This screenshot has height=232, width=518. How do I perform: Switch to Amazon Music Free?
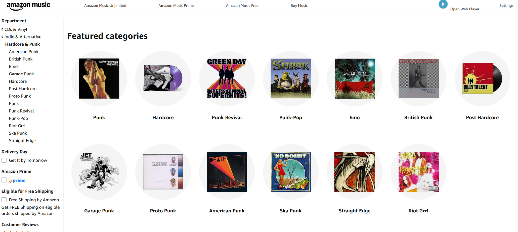click(242, 5)
